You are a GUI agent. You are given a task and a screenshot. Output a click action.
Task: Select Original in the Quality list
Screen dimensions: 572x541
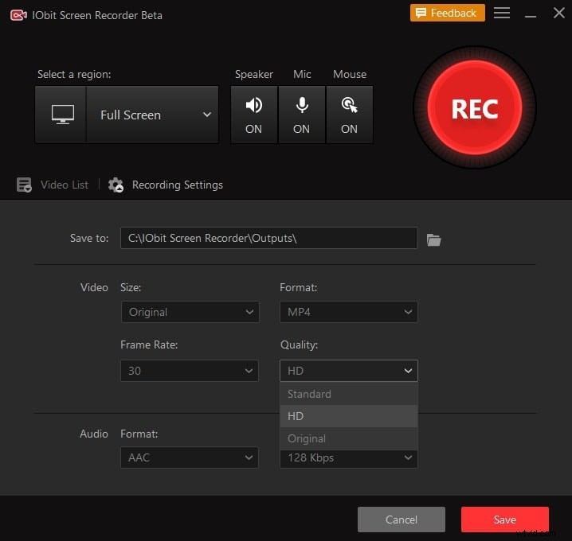349,438
